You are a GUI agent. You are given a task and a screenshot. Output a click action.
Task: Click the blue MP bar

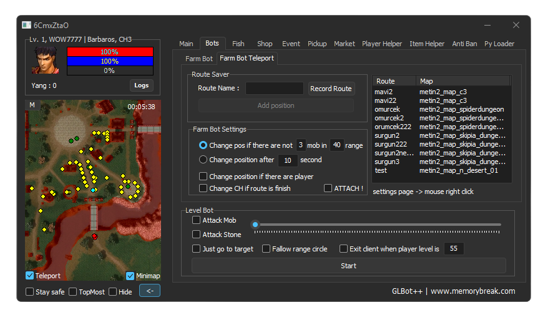tap(110, 61)
